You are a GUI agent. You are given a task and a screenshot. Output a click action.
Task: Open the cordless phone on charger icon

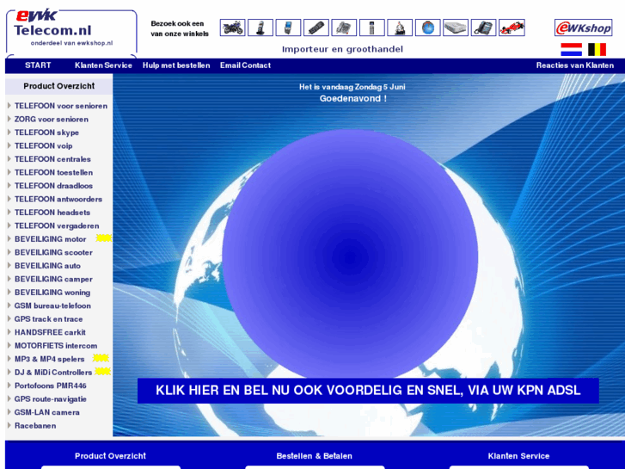pos(260,28)
